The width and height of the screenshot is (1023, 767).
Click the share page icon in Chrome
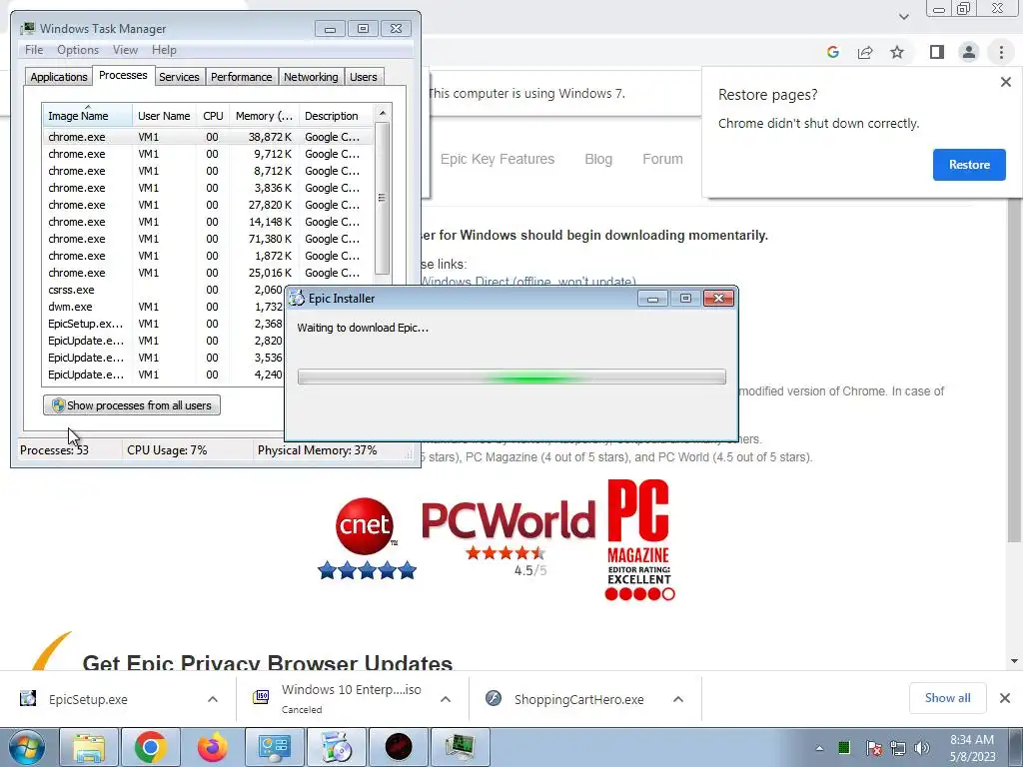pos(865,52)
